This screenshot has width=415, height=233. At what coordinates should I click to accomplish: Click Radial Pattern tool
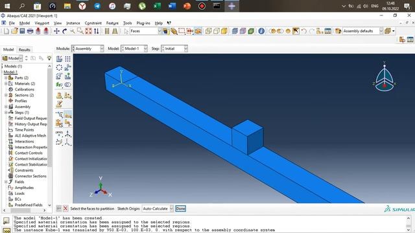(59, 67)
